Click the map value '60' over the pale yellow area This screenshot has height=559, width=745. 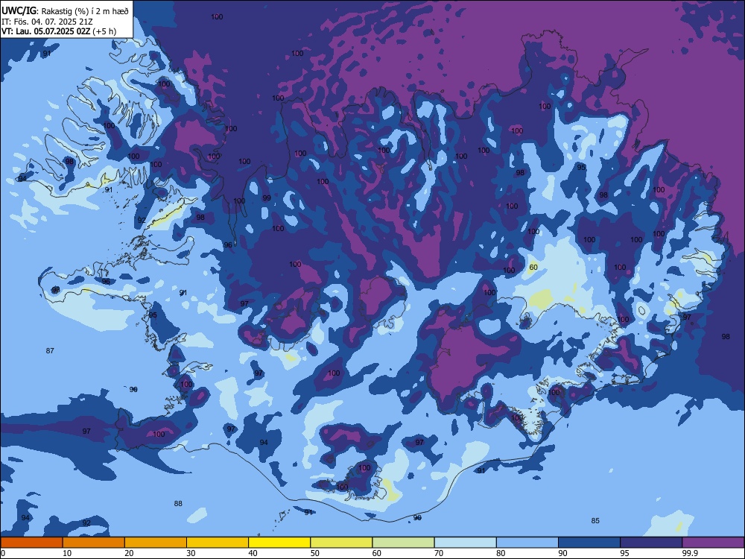[533, 267]
